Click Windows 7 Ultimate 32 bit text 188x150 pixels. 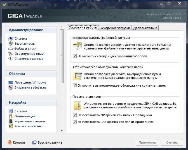[164, 14]
